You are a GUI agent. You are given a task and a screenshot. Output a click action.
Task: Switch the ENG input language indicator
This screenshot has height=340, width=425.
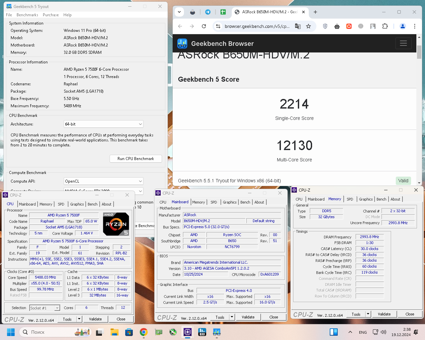tap(363, 332)
